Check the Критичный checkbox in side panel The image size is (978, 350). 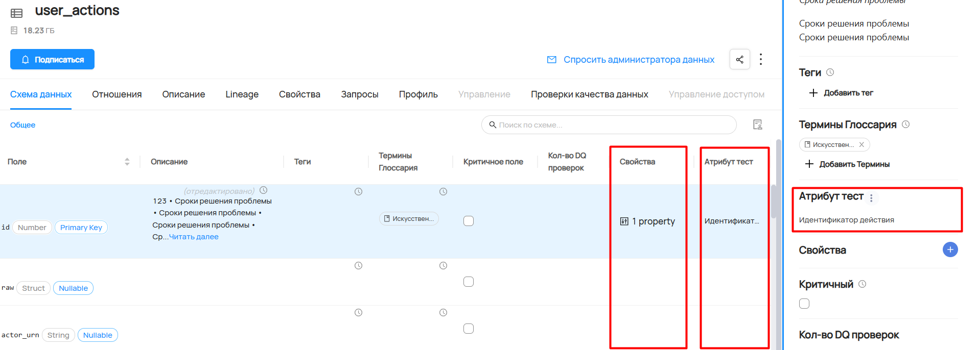(x=804, y=304)
